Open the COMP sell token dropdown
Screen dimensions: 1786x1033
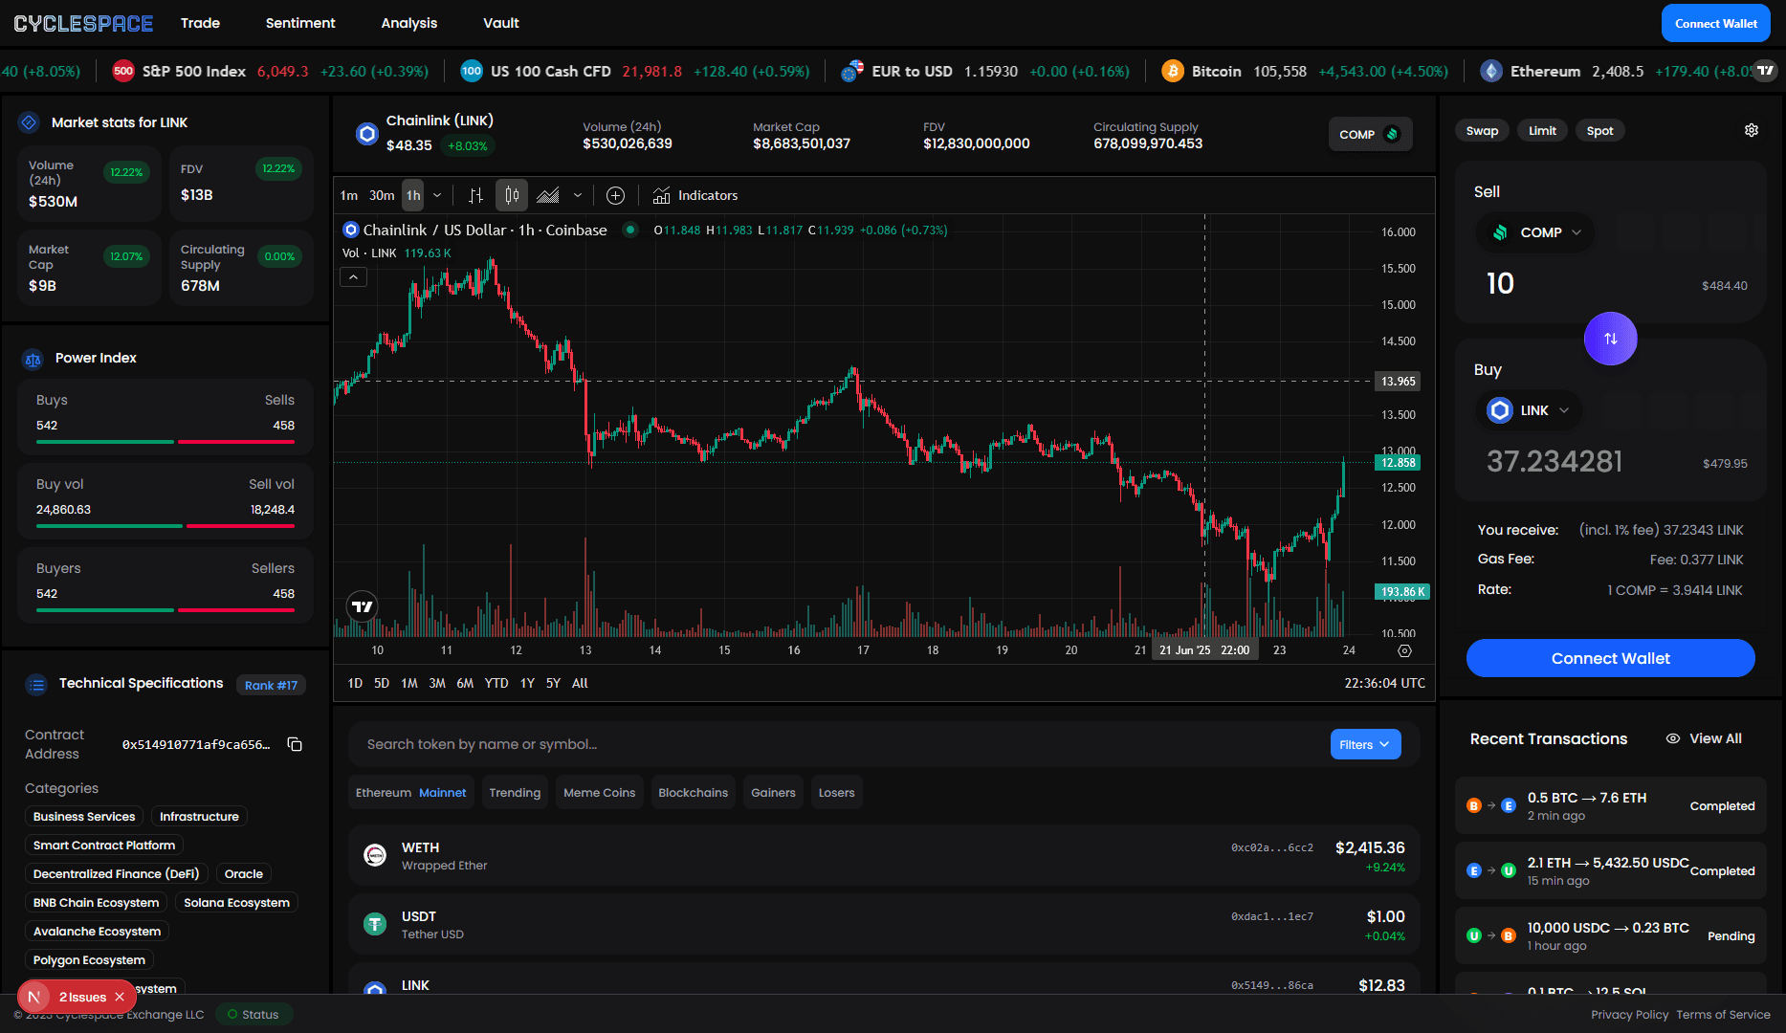1536,232
